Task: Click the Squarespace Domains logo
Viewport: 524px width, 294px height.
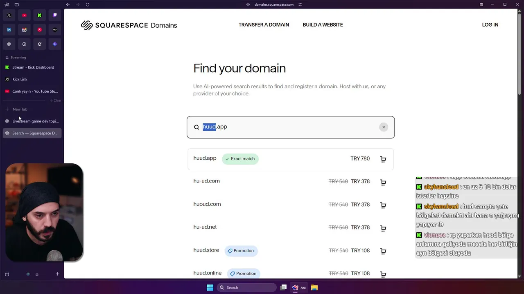Action: pyautogui.click(x=129, y=25)
